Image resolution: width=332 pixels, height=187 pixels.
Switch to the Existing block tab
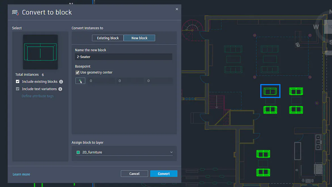108,38
